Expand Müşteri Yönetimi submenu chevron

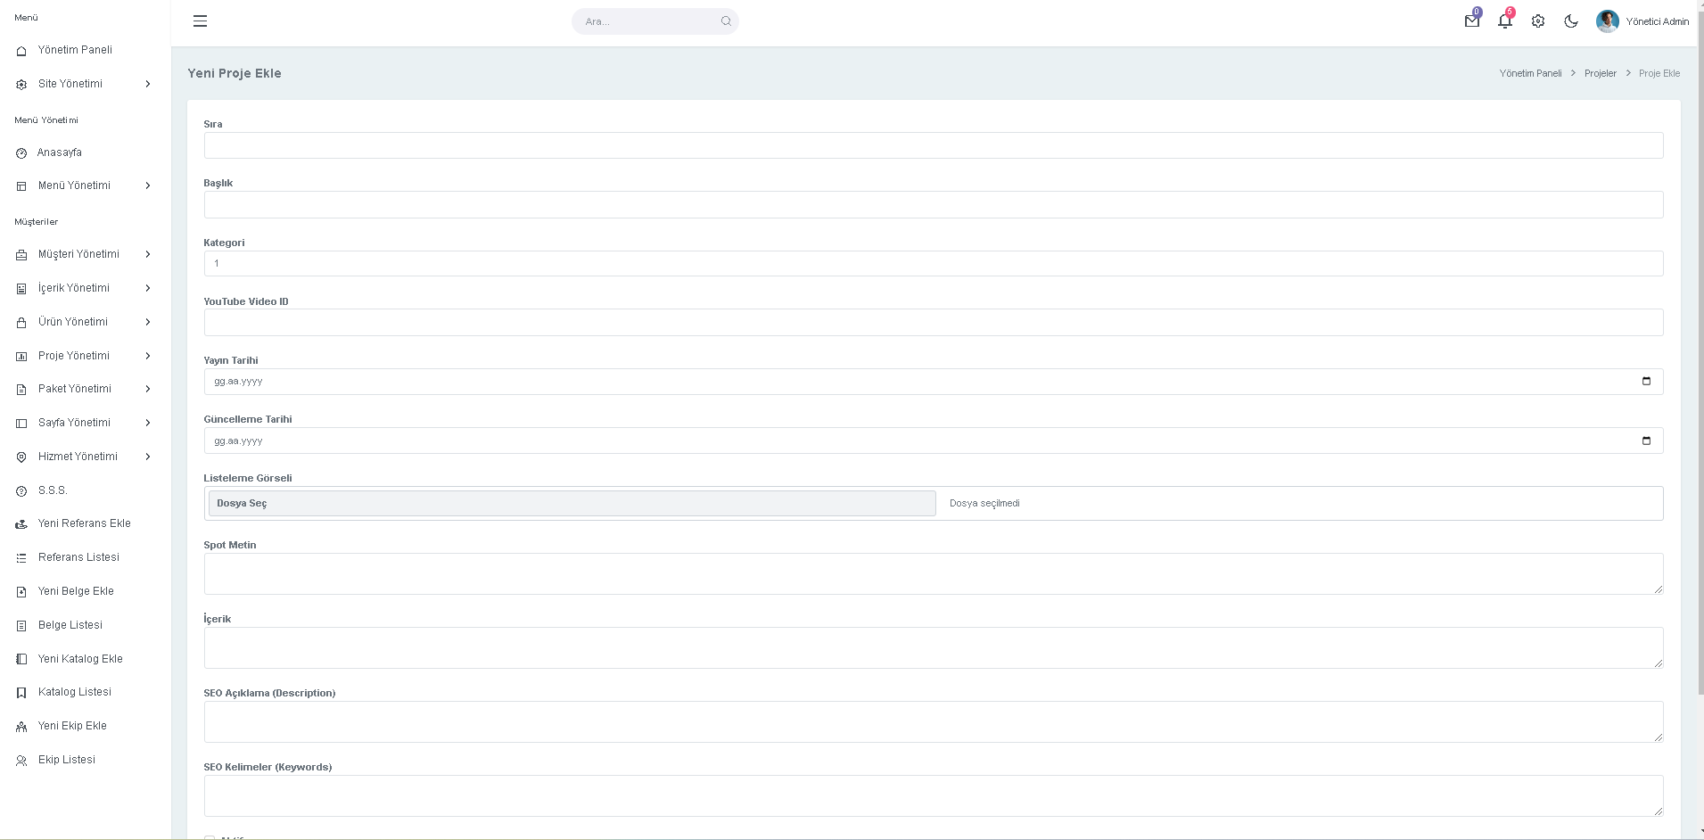148,254
